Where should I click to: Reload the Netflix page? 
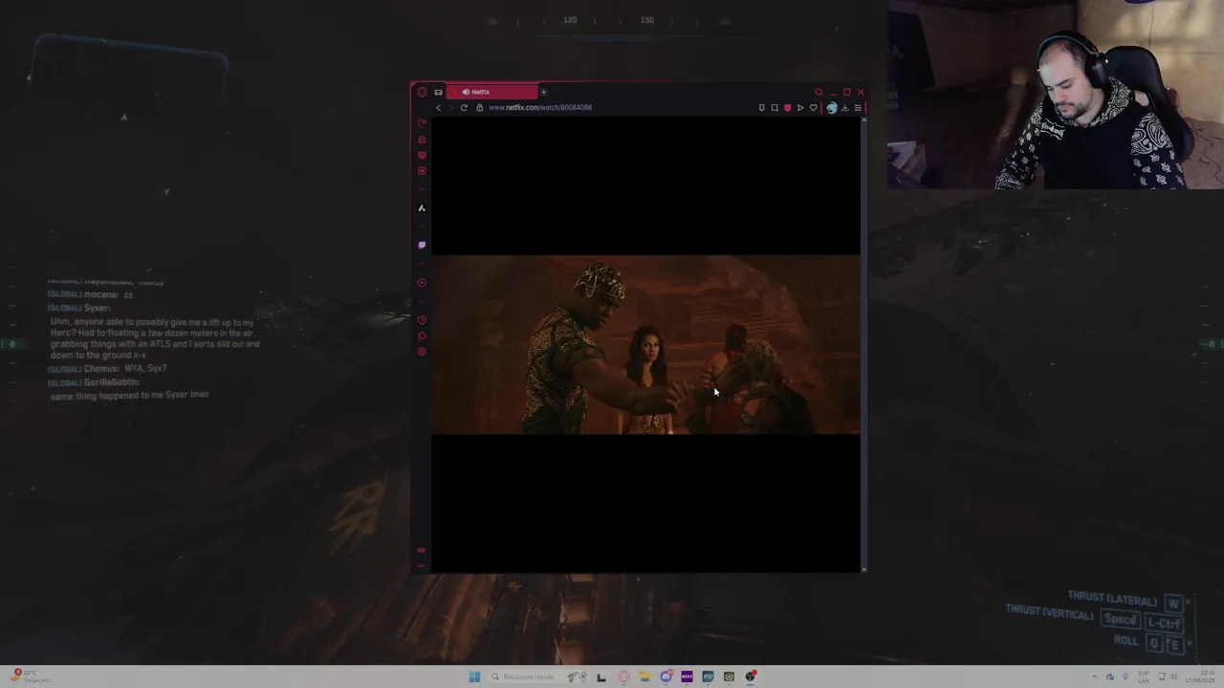pyautogui.click(x=464, y=107)
